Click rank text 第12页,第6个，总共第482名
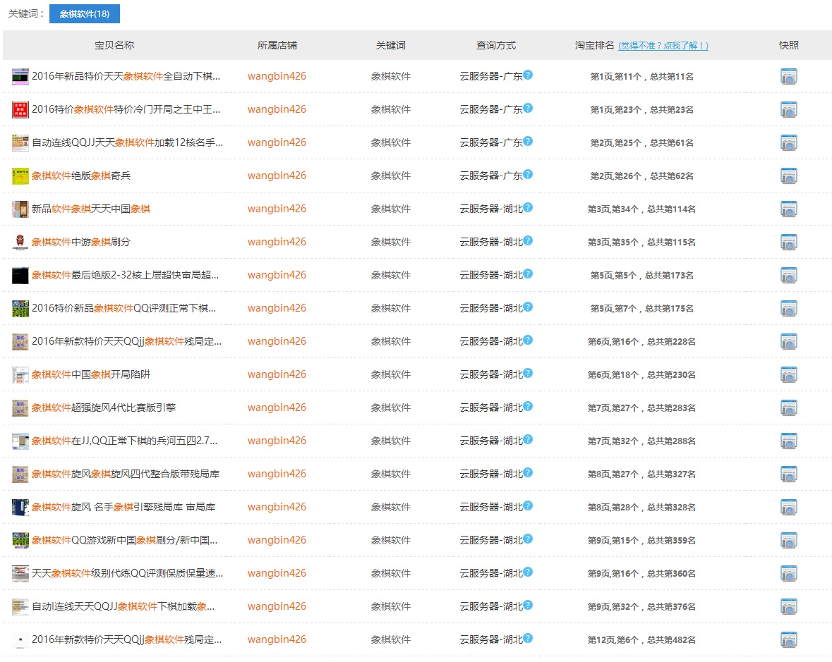832x662 pixels. (x=641, y=639)
